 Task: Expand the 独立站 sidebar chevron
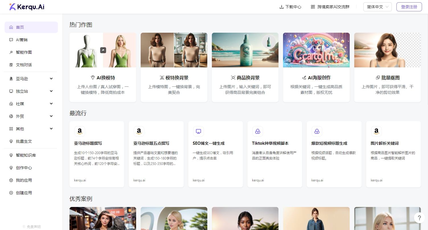tap(51, 91)
